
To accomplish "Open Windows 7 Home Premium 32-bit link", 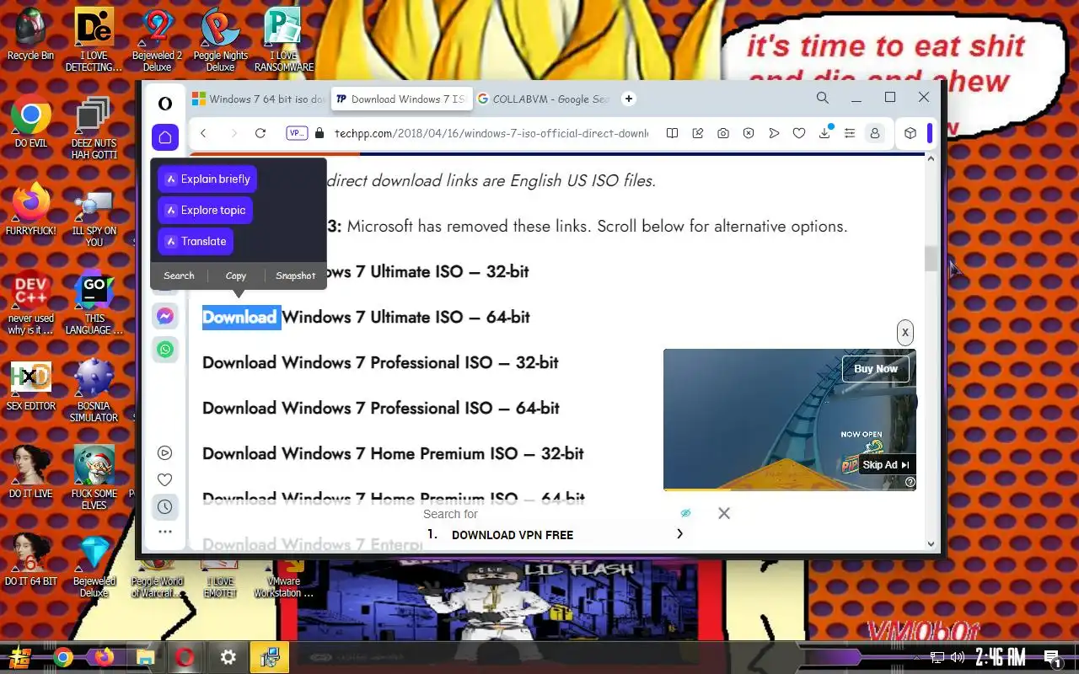I will point(393,454).
